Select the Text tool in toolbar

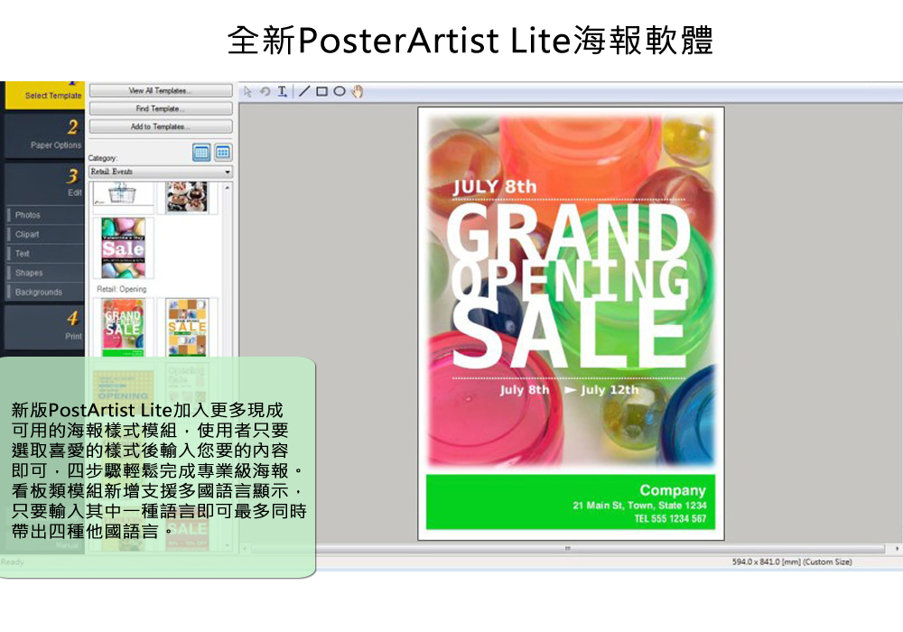(x=282, y=91)
